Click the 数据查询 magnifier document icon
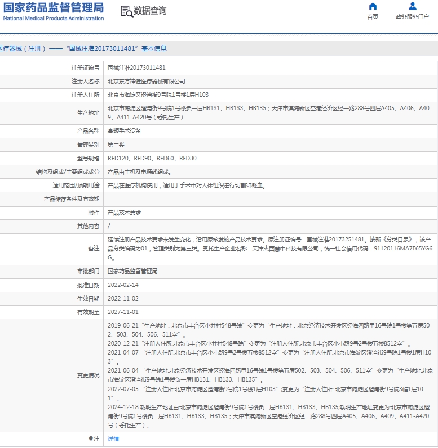The width and height of the screenshot is (438, 448). tap(127, 11)
